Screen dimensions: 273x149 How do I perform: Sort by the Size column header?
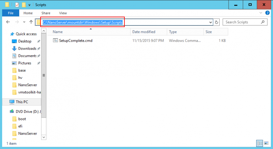pos(215,32)
